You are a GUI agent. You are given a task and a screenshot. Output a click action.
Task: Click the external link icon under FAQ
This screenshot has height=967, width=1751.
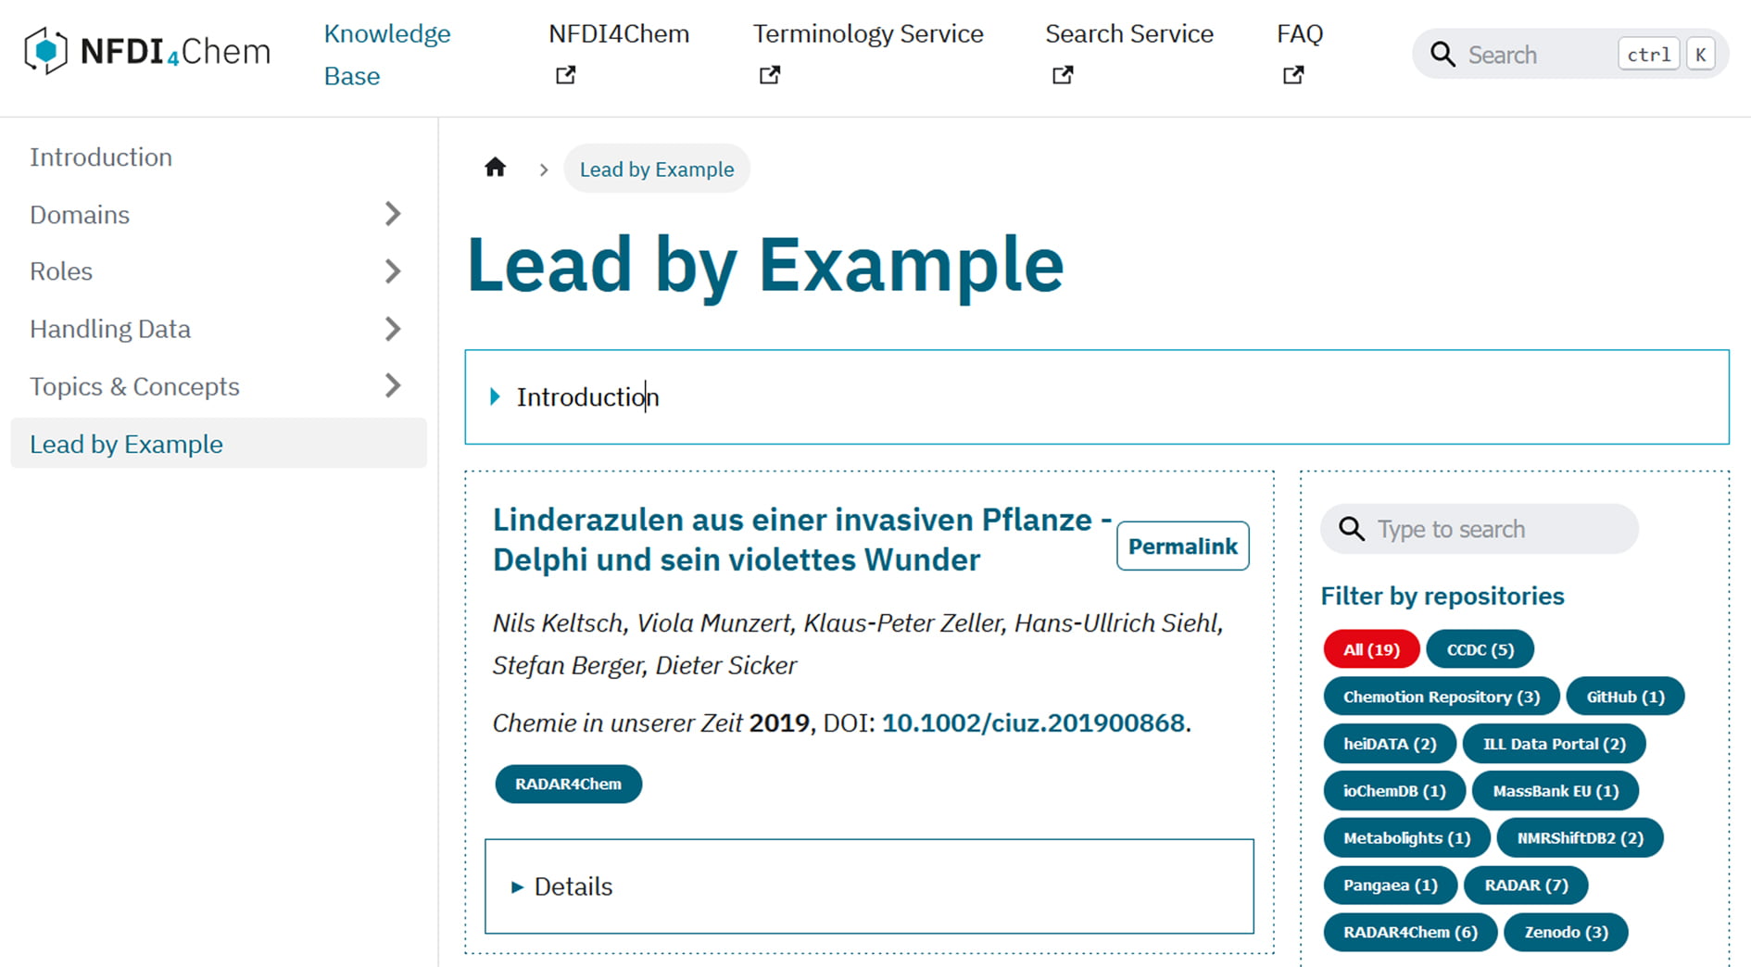(x=1293, y=75)
